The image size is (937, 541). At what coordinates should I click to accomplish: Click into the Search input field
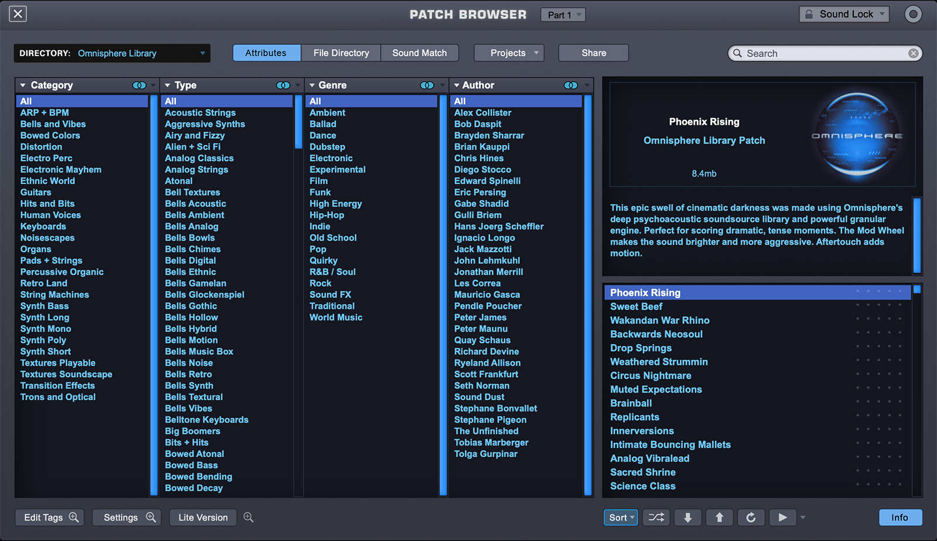pos(825,53)
